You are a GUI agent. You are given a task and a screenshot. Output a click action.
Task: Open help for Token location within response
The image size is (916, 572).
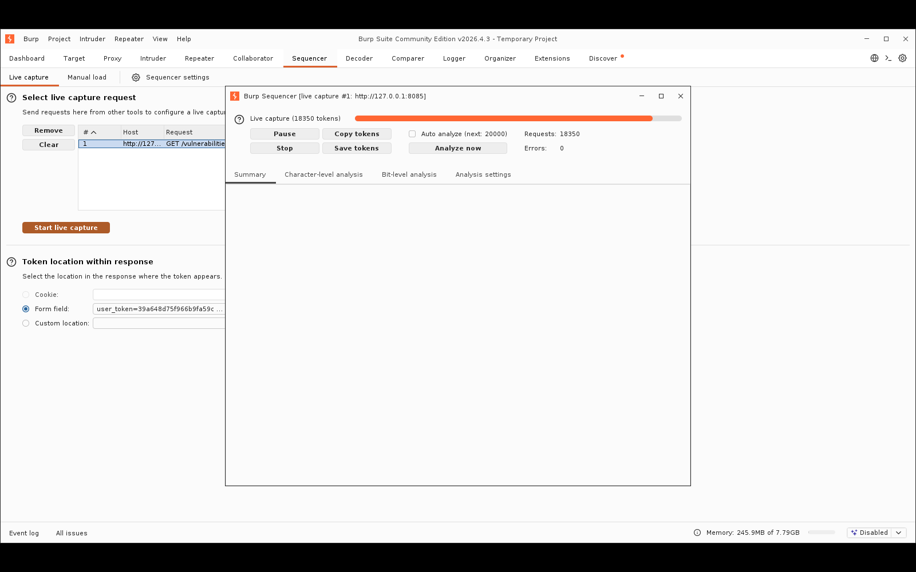(x=11, y=262)
